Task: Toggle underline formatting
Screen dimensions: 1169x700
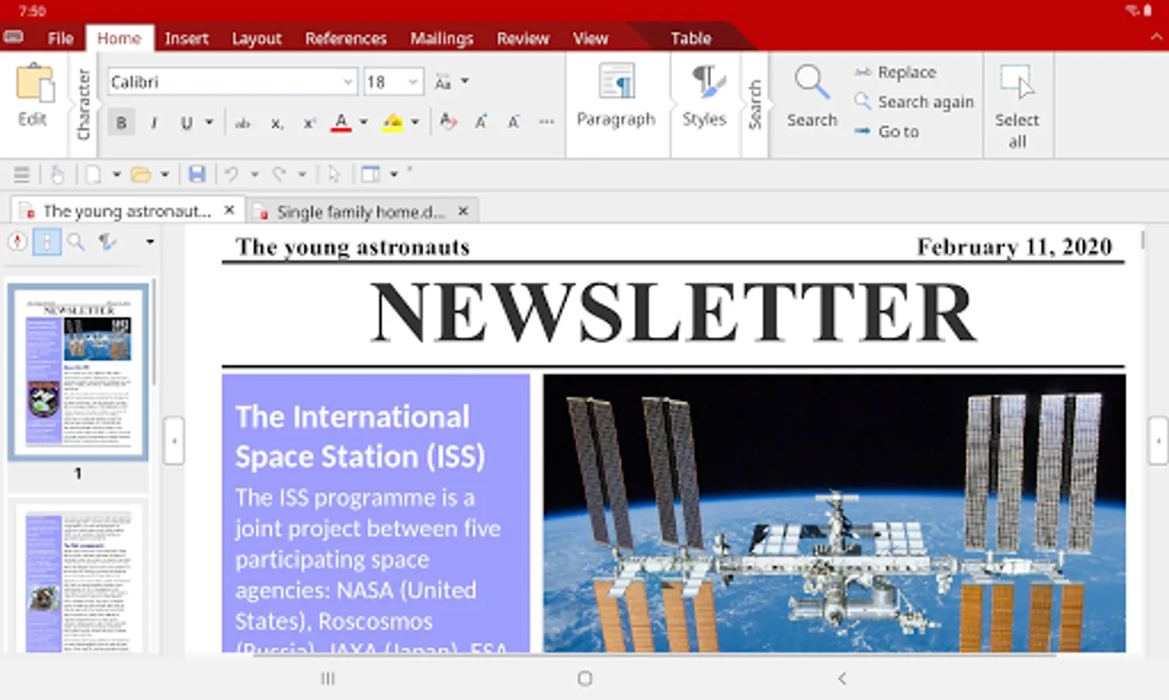Action: point(186,123)
